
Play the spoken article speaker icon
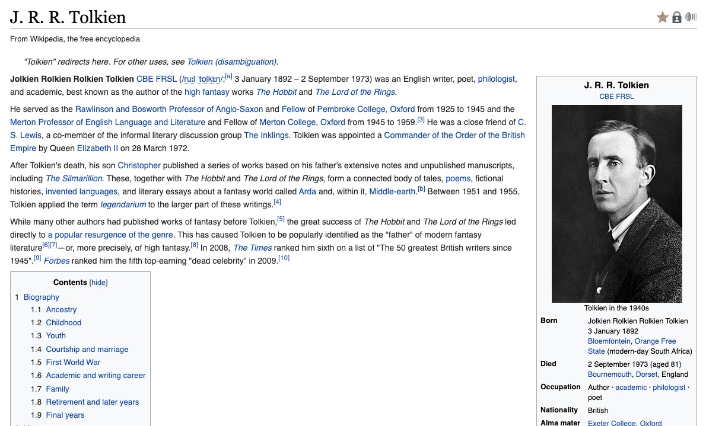[x=691, y=17]
